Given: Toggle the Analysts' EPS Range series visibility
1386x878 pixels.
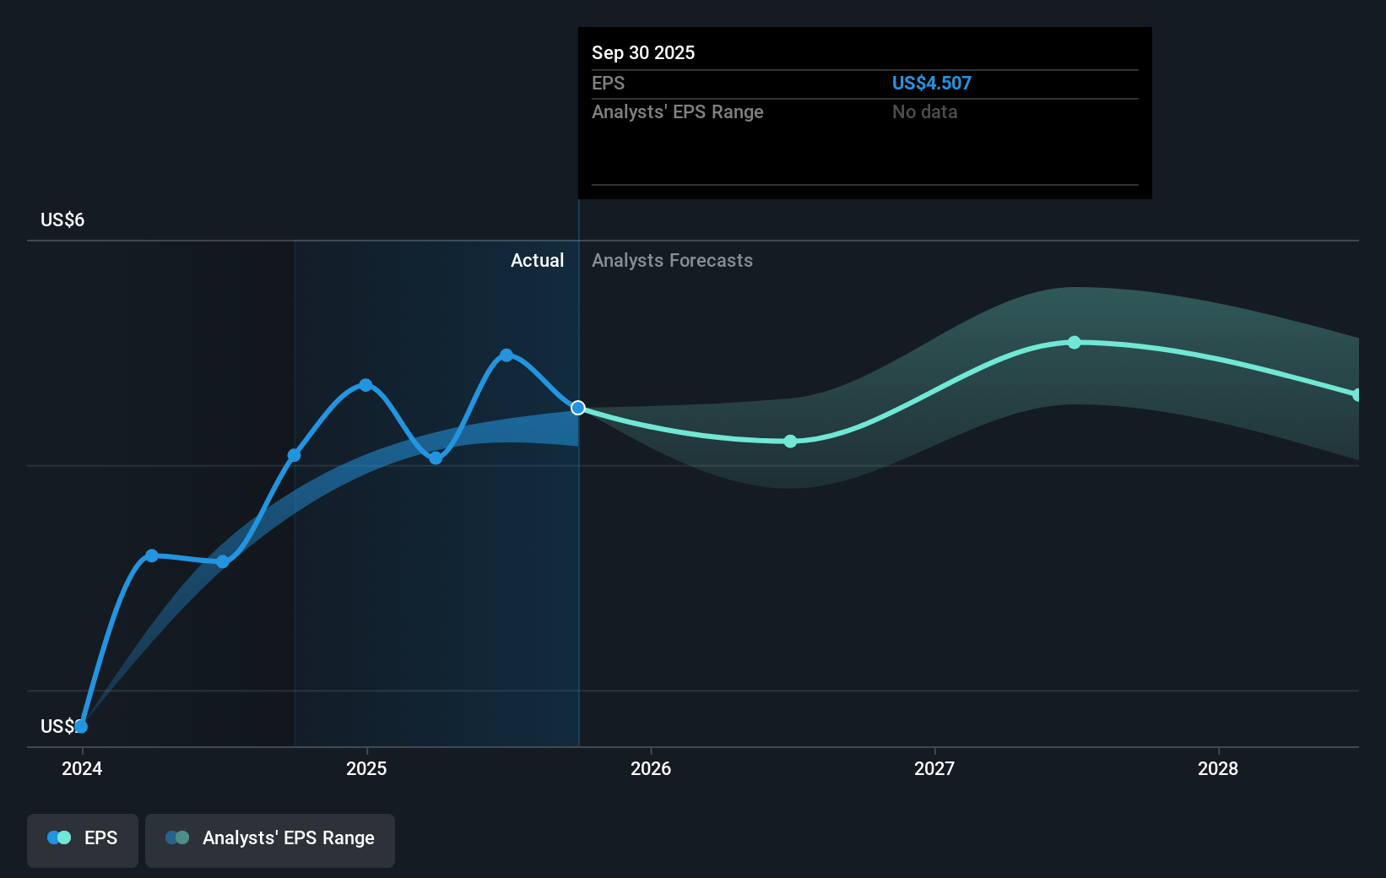Looking at the screenshot, I should (x=269, y=839).
